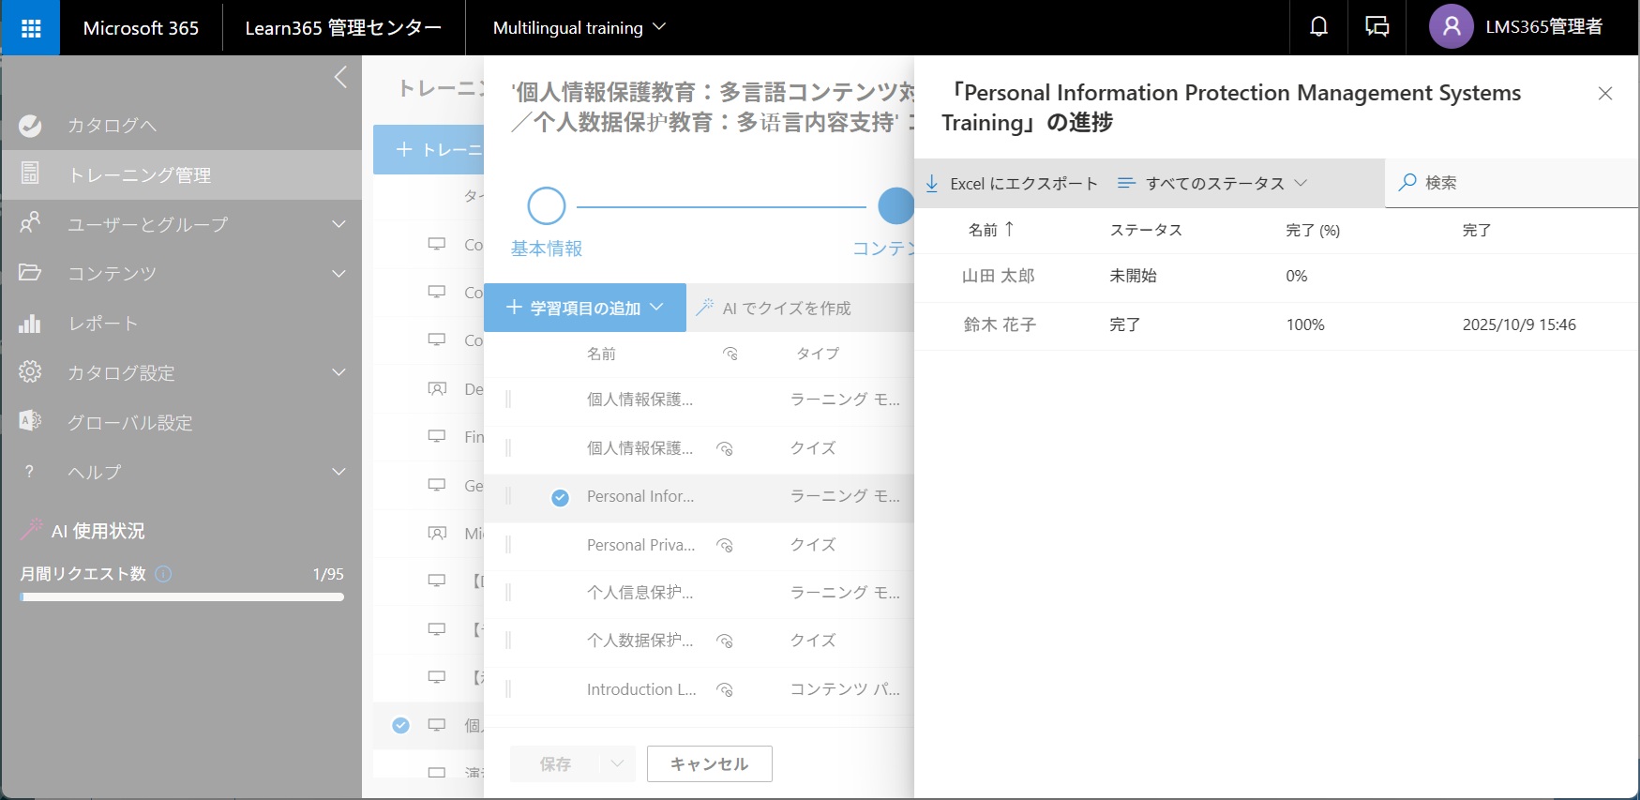Screen dimensions: 1640x800
Task: Click the LMS365管理者 profile avatar
Action: click(1451, 27)
